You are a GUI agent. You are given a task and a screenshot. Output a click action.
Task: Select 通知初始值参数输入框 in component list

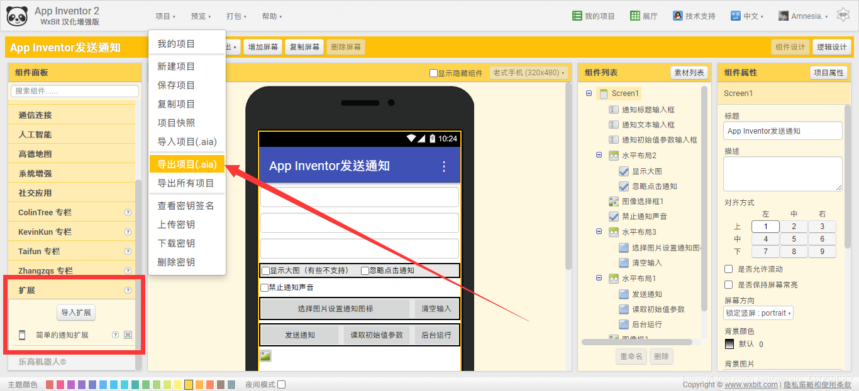click(x=660, y=140)
